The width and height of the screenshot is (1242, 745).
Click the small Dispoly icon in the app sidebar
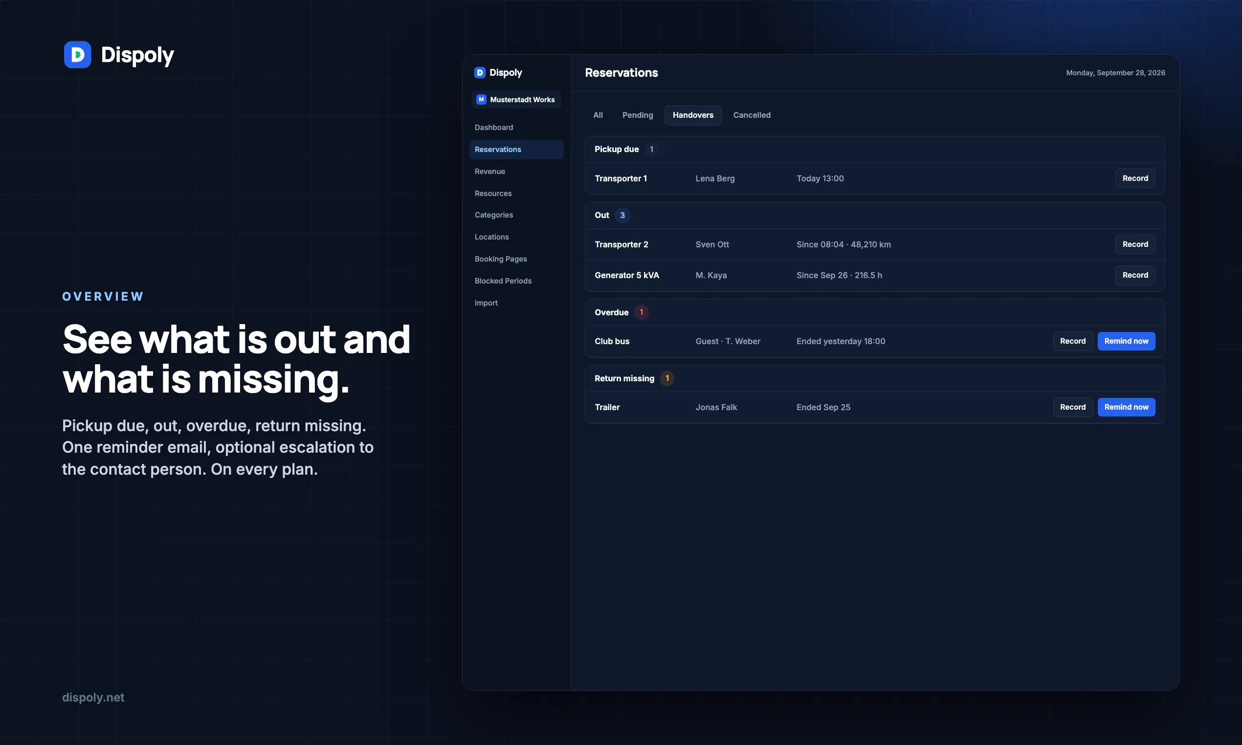click(x=479, y=73)
